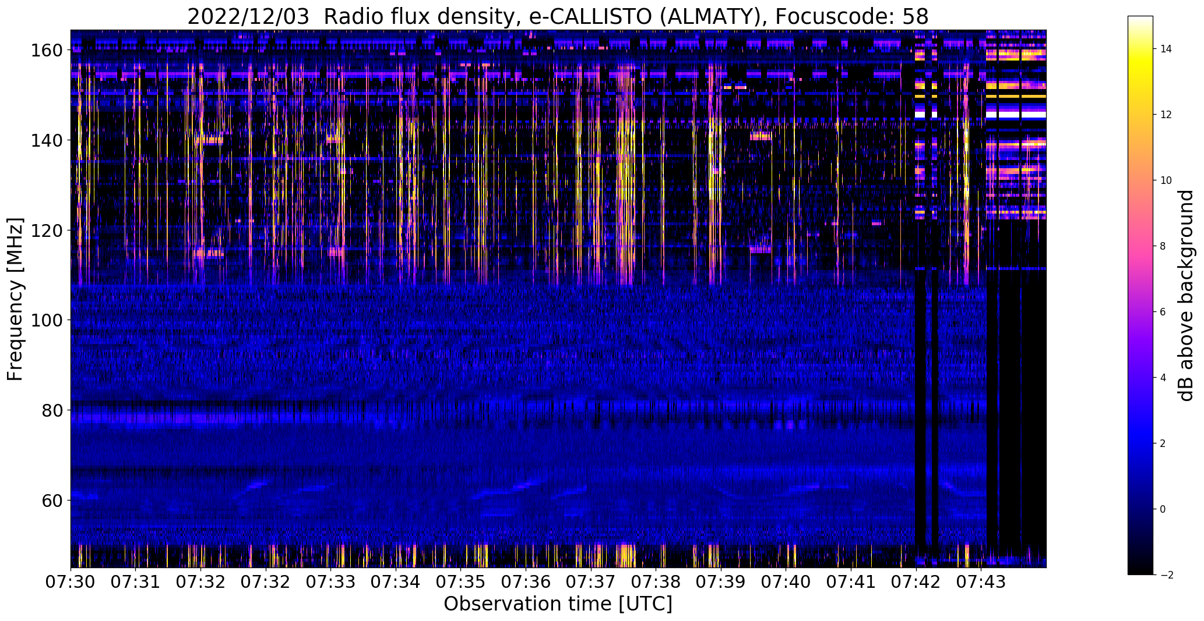
Task: Click the 60 MHz y-axis tick label
Action: coord(52,500)
